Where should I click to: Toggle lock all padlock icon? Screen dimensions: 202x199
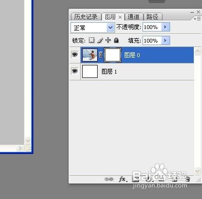pyautogui.click(x=116, y=40)
